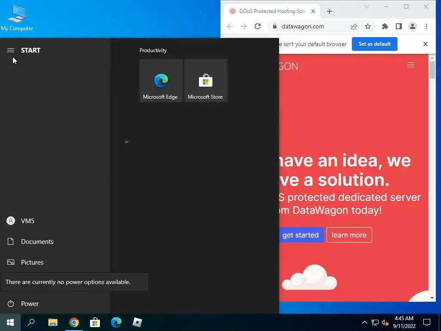Open Microsoft Store tile in Start menu
This screenshot has width=441, height=331.
pyautogui.click(x=205, y=81)
